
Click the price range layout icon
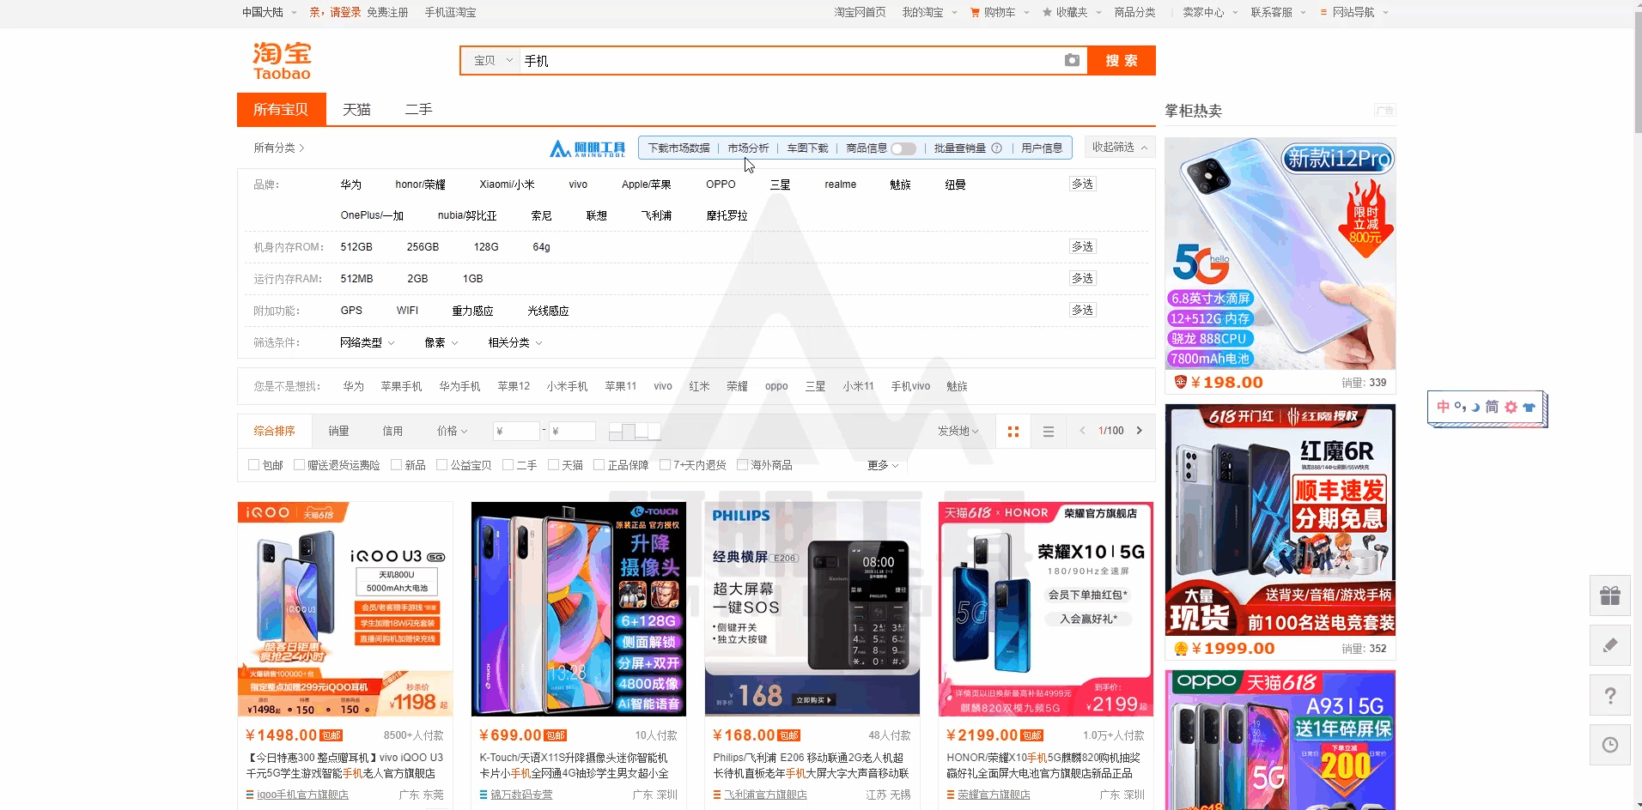[635, 431]
